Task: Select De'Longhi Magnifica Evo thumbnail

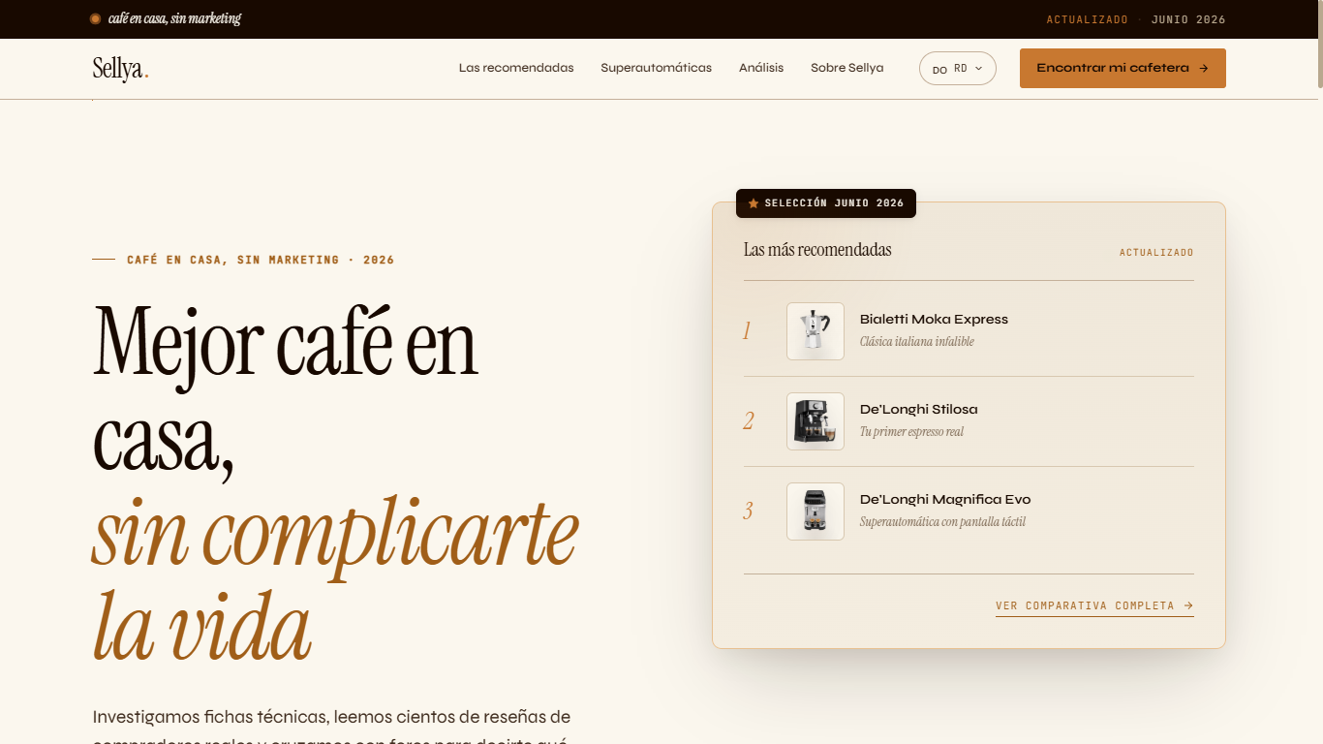Action: pyautogui.click(x=815, y=511)
